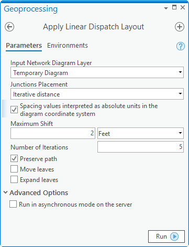Enable Run in asynchronous mode on server
Image resolution: width=189 pixels, height=247 pixels.
click(x=13, y=204)
